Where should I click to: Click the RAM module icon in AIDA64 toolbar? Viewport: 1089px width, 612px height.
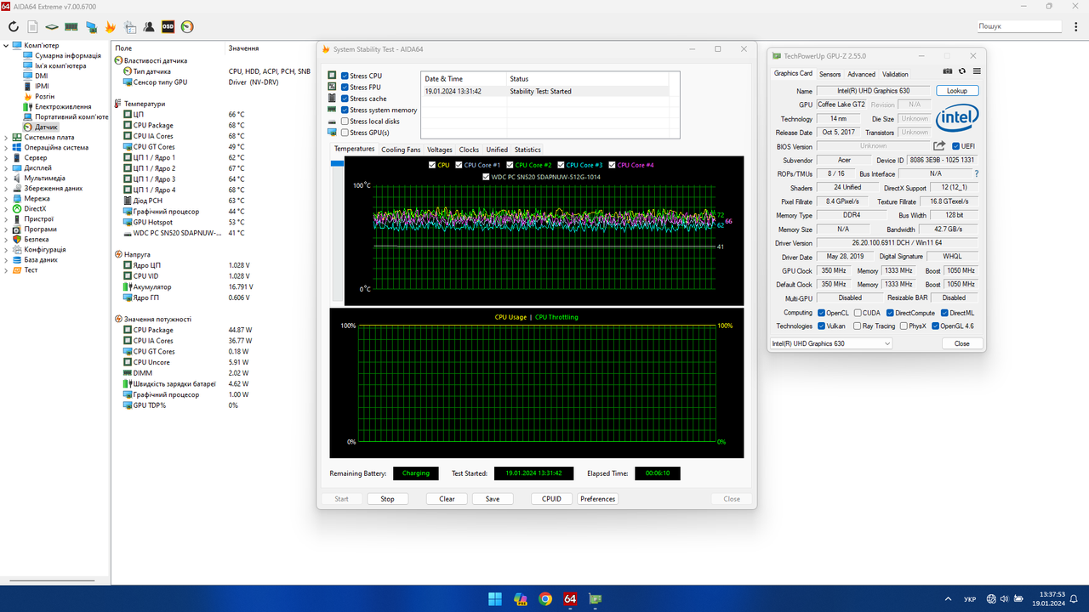click(71, 27)
